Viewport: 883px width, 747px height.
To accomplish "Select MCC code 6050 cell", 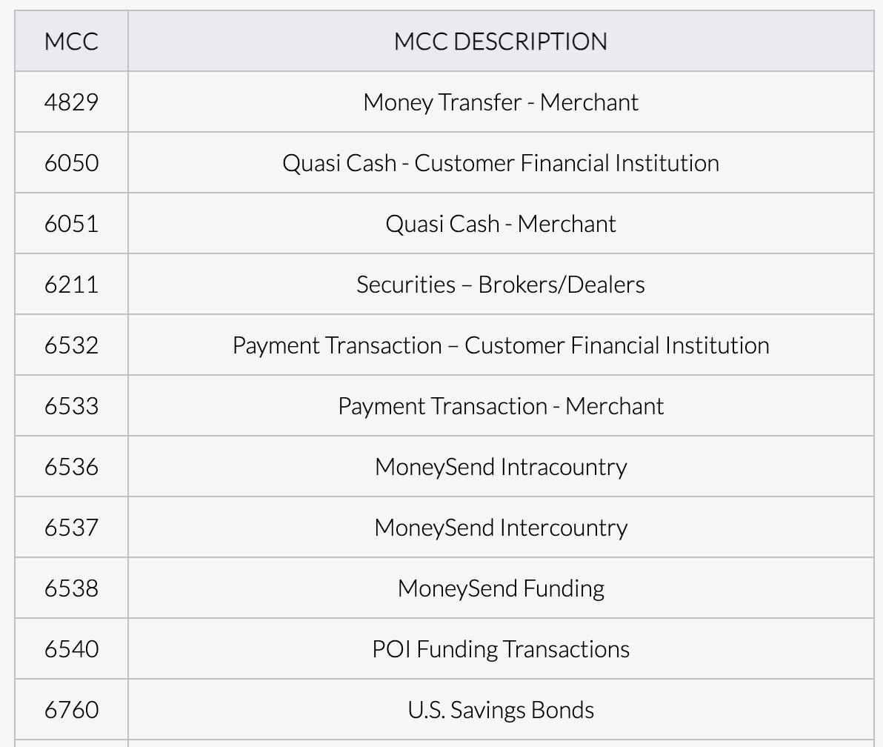I will pos(71,163).
